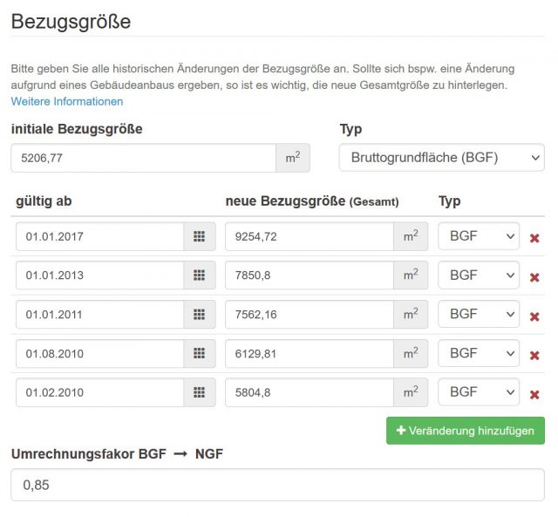
Task: Click the Umrechnungsfaktor field showing 0,85
Action: point(277,485)
